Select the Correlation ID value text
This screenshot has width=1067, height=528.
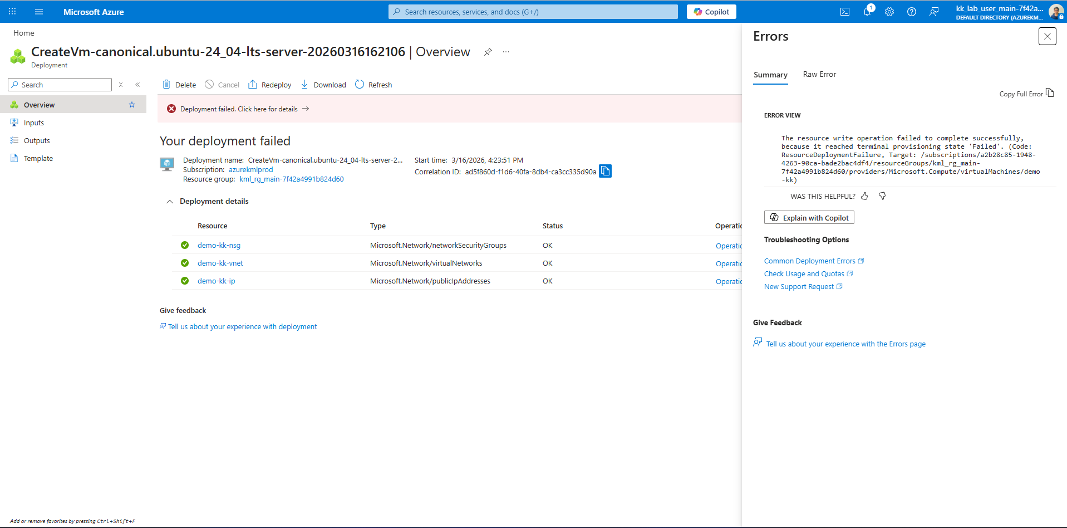[530, 172]
